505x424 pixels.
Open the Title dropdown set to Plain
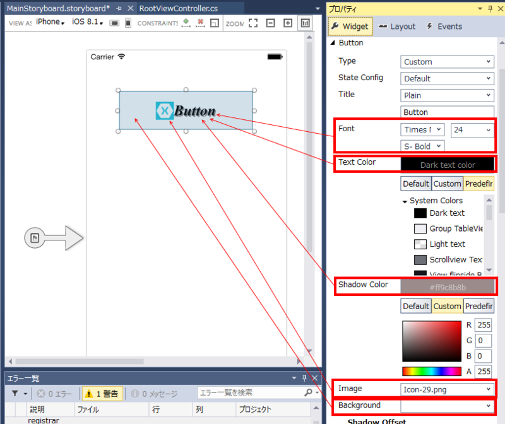[447, 95]
